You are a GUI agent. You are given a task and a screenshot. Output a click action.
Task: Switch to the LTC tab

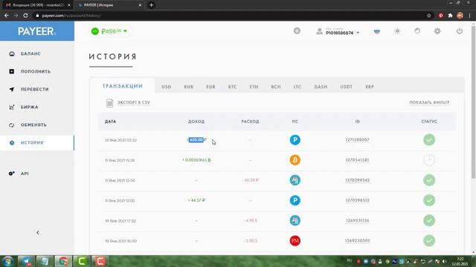(x=297, y=87)
